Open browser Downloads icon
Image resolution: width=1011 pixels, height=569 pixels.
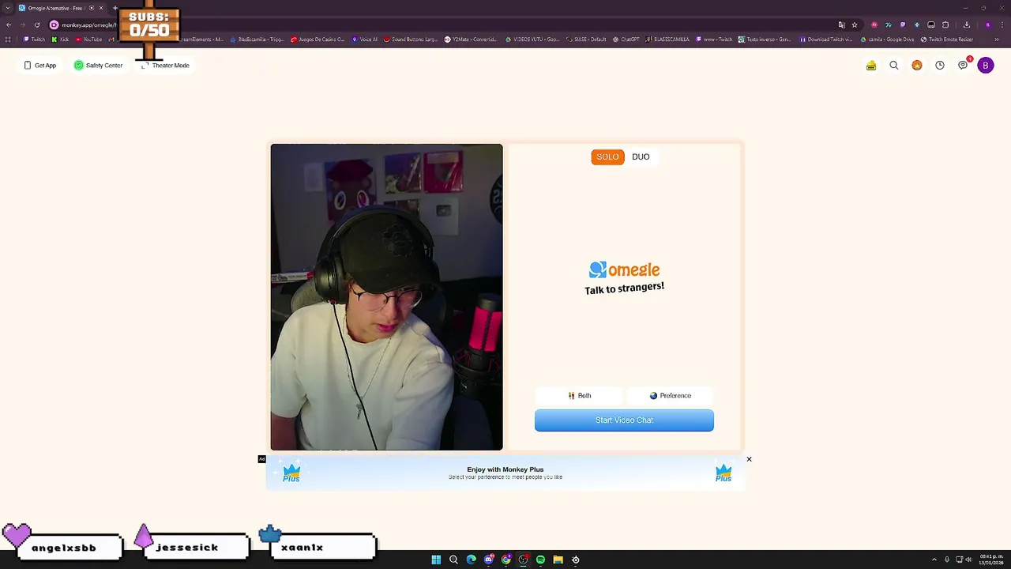[967, 24]
